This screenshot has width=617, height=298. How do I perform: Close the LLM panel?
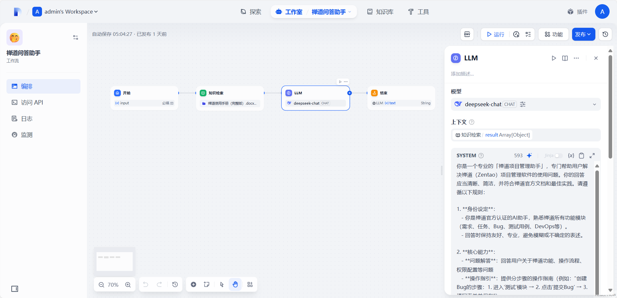596,58
